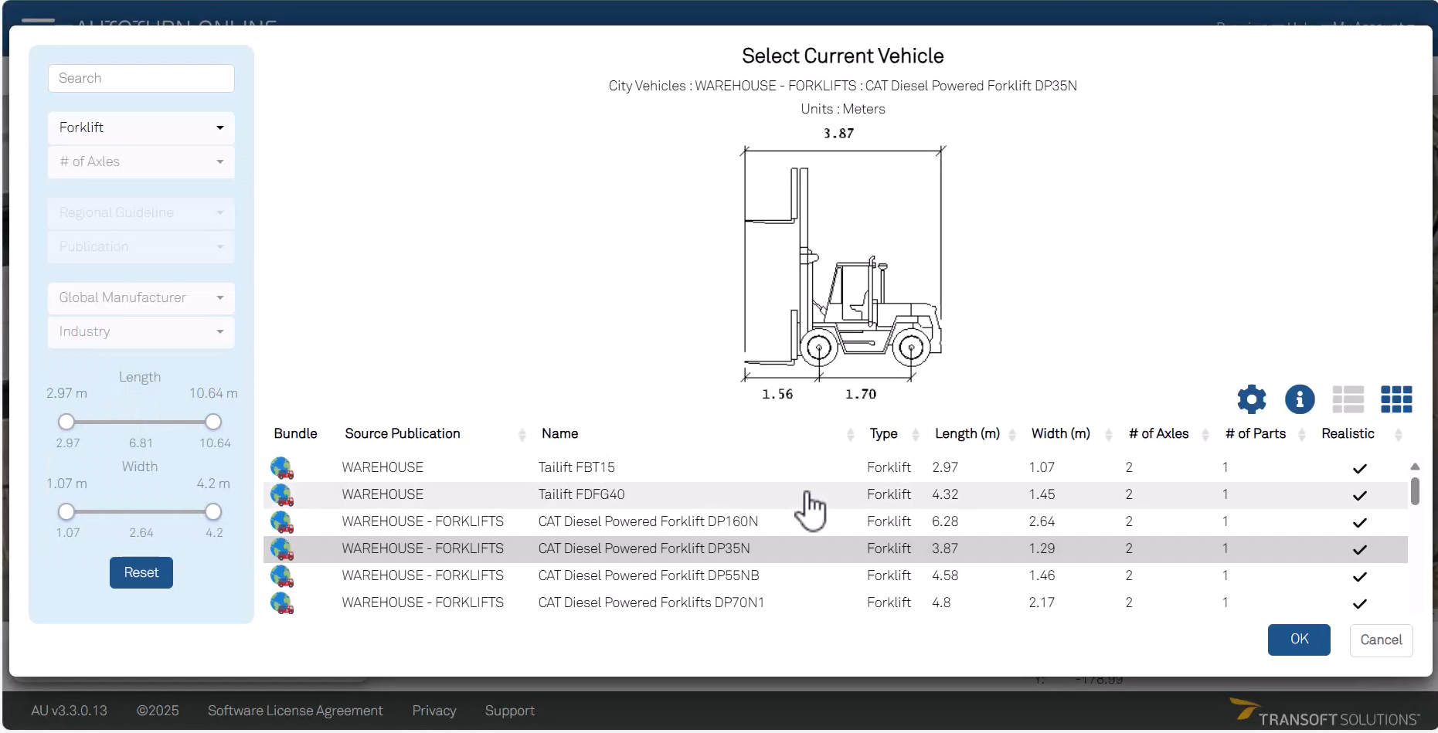Screen dimensions: 1438x733
Task: Click bundle globe icon for DP55NB row
Action: (282, 576)
